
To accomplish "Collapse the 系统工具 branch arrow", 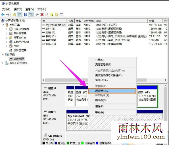I will click(x=3, y=25).
